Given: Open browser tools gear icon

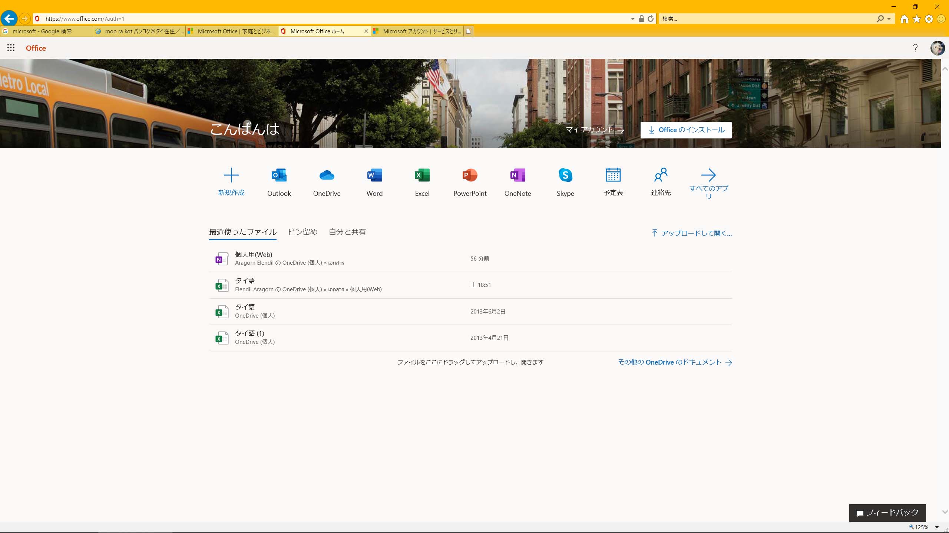Looking at the screenshot, I should pos(929,19).
